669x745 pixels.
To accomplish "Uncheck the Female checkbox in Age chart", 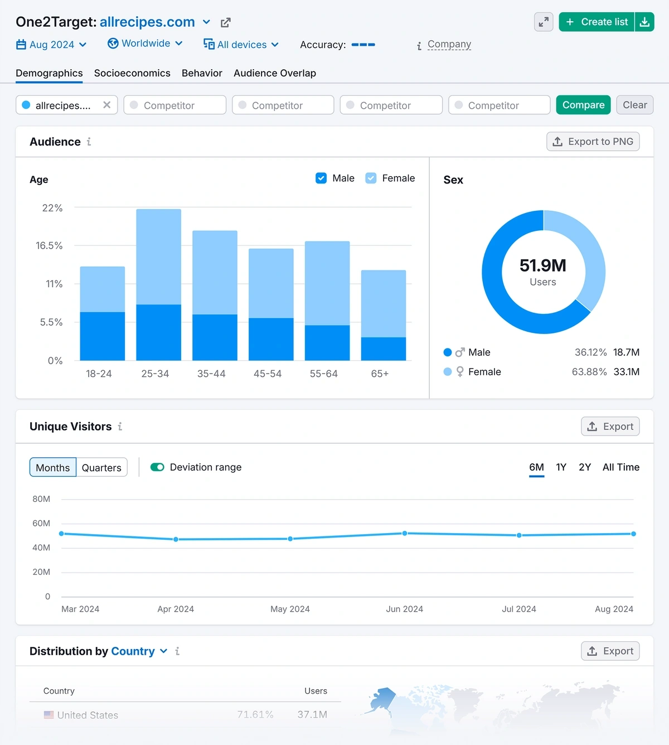I will click(x=371, y=178).
